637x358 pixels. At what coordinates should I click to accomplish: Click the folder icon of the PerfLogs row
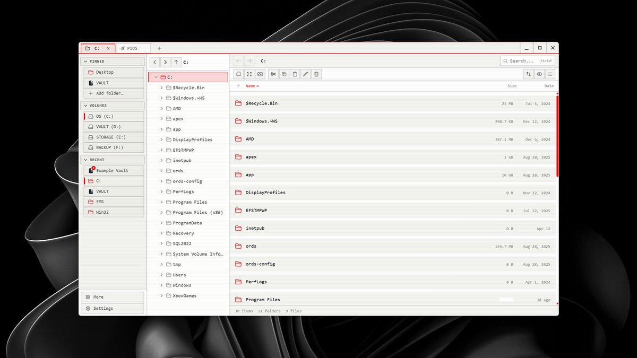pos(238,282)
